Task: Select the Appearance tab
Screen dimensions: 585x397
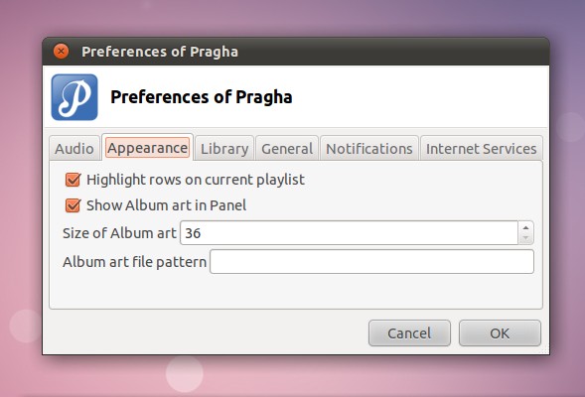Action: coord(148,148)
